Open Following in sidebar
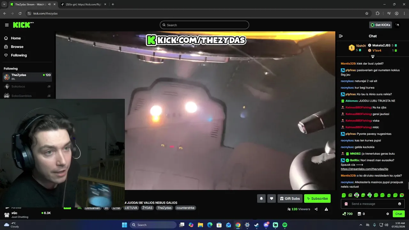Viewport: 409px width, 230px height. click(19, 55)
